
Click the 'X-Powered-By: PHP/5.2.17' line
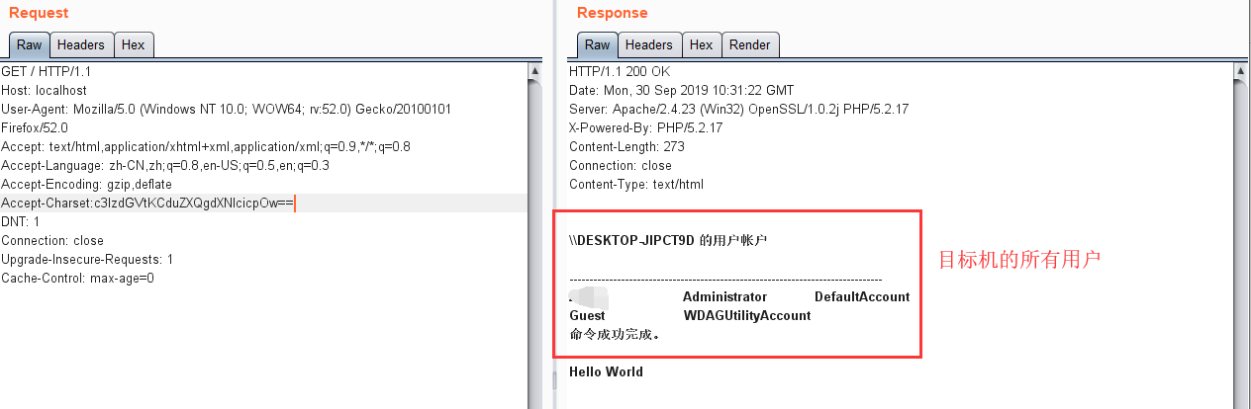tap(645, 128)
